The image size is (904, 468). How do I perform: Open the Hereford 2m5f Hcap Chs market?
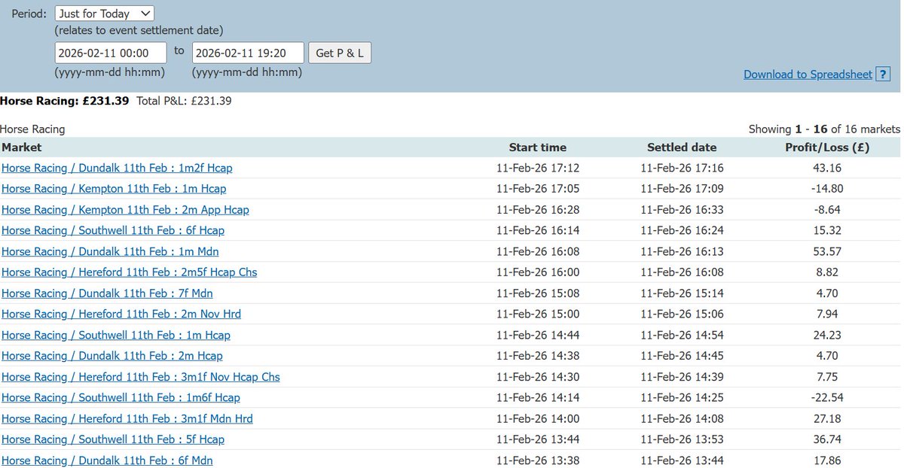(x=129, y=272)
